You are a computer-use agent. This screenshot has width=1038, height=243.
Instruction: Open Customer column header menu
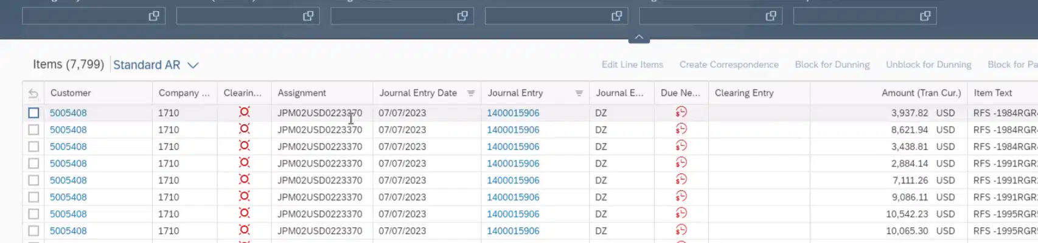coord(98,93)
